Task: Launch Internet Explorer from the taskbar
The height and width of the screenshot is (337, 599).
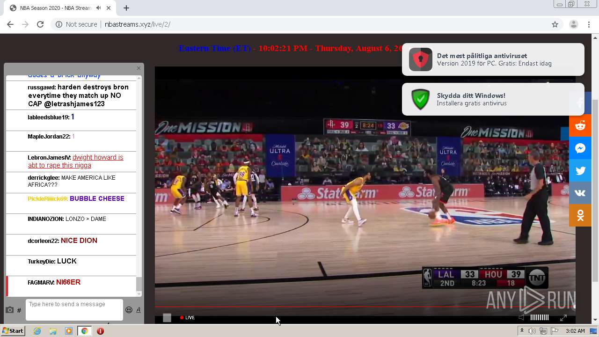Action: coord(37,331)
